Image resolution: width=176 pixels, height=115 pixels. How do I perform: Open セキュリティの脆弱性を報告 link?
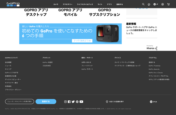(159, 79)
